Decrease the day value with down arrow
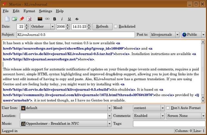The width and height of the screenshot is (207, 135). click(27, 28)
